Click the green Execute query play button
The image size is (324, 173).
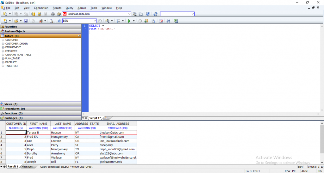click(x=129, y=21)
